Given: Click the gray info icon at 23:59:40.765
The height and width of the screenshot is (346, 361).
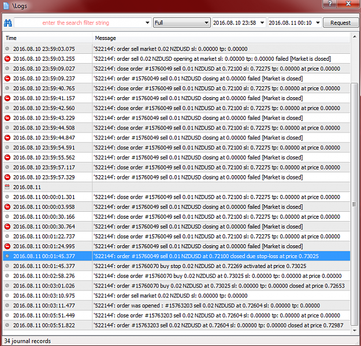Looking at the screenshot, I should (x=7, y=89).
